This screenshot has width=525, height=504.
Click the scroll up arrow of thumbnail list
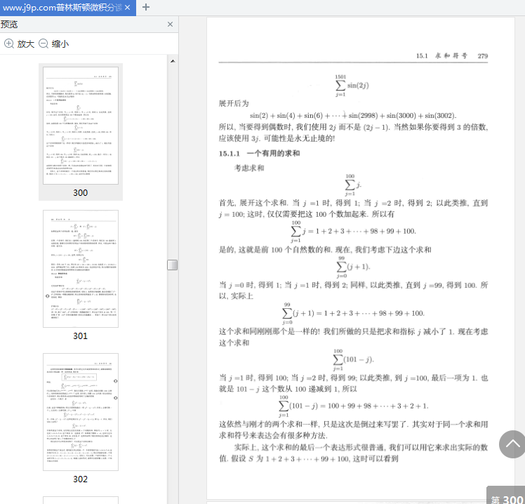173,61
